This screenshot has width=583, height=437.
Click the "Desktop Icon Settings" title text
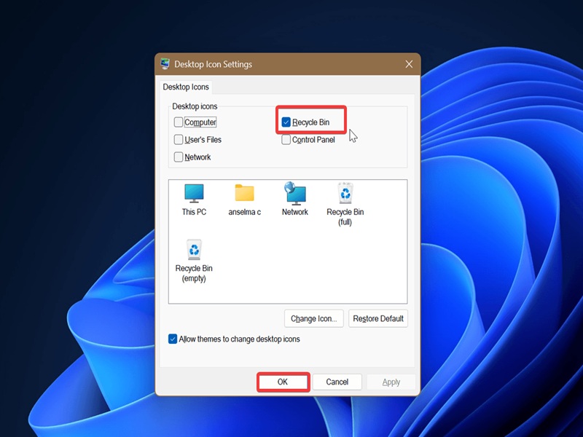pyautogui.click(x=213, y=64)
